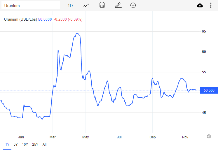Click the Jan date axis label
The width and height of the screenshot is (218, 150).
(21, 137)
